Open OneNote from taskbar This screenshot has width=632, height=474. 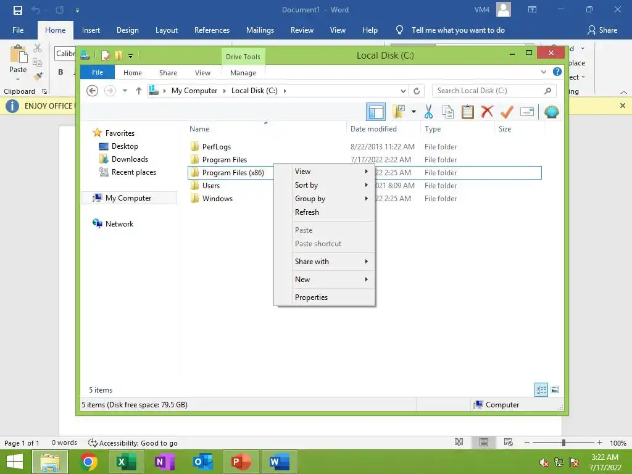click(164, 462)
